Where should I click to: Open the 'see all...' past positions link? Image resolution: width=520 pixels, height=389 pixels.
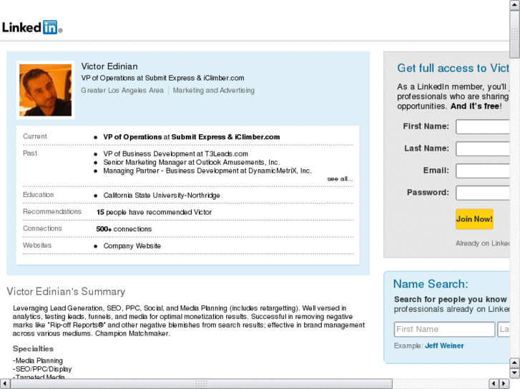coord(340,178)
